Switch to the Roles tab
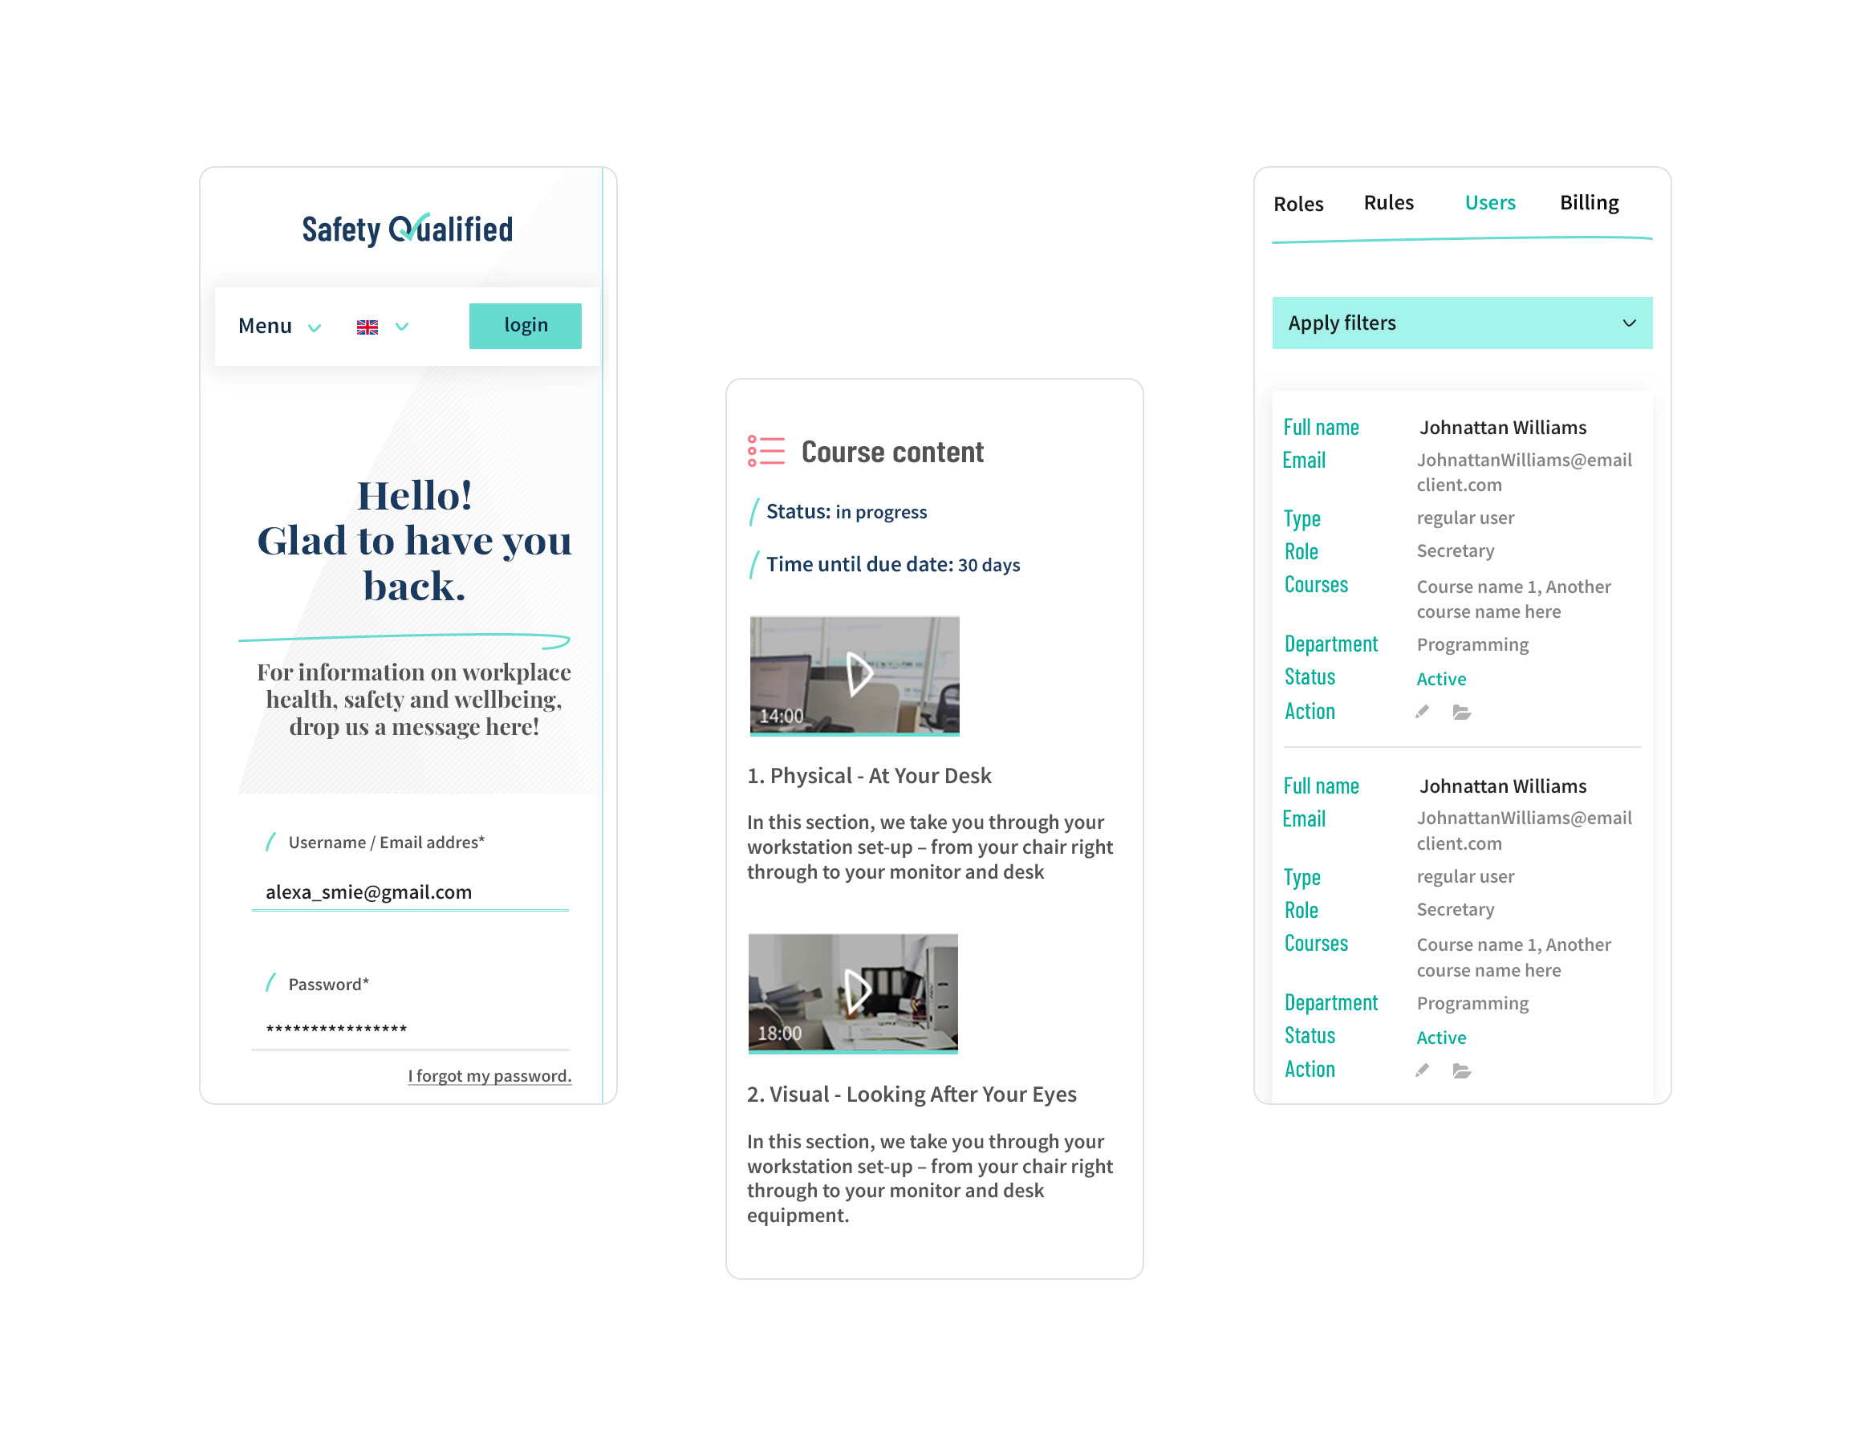This screenshot has width=1868, height=1454. coord(1297,205)
